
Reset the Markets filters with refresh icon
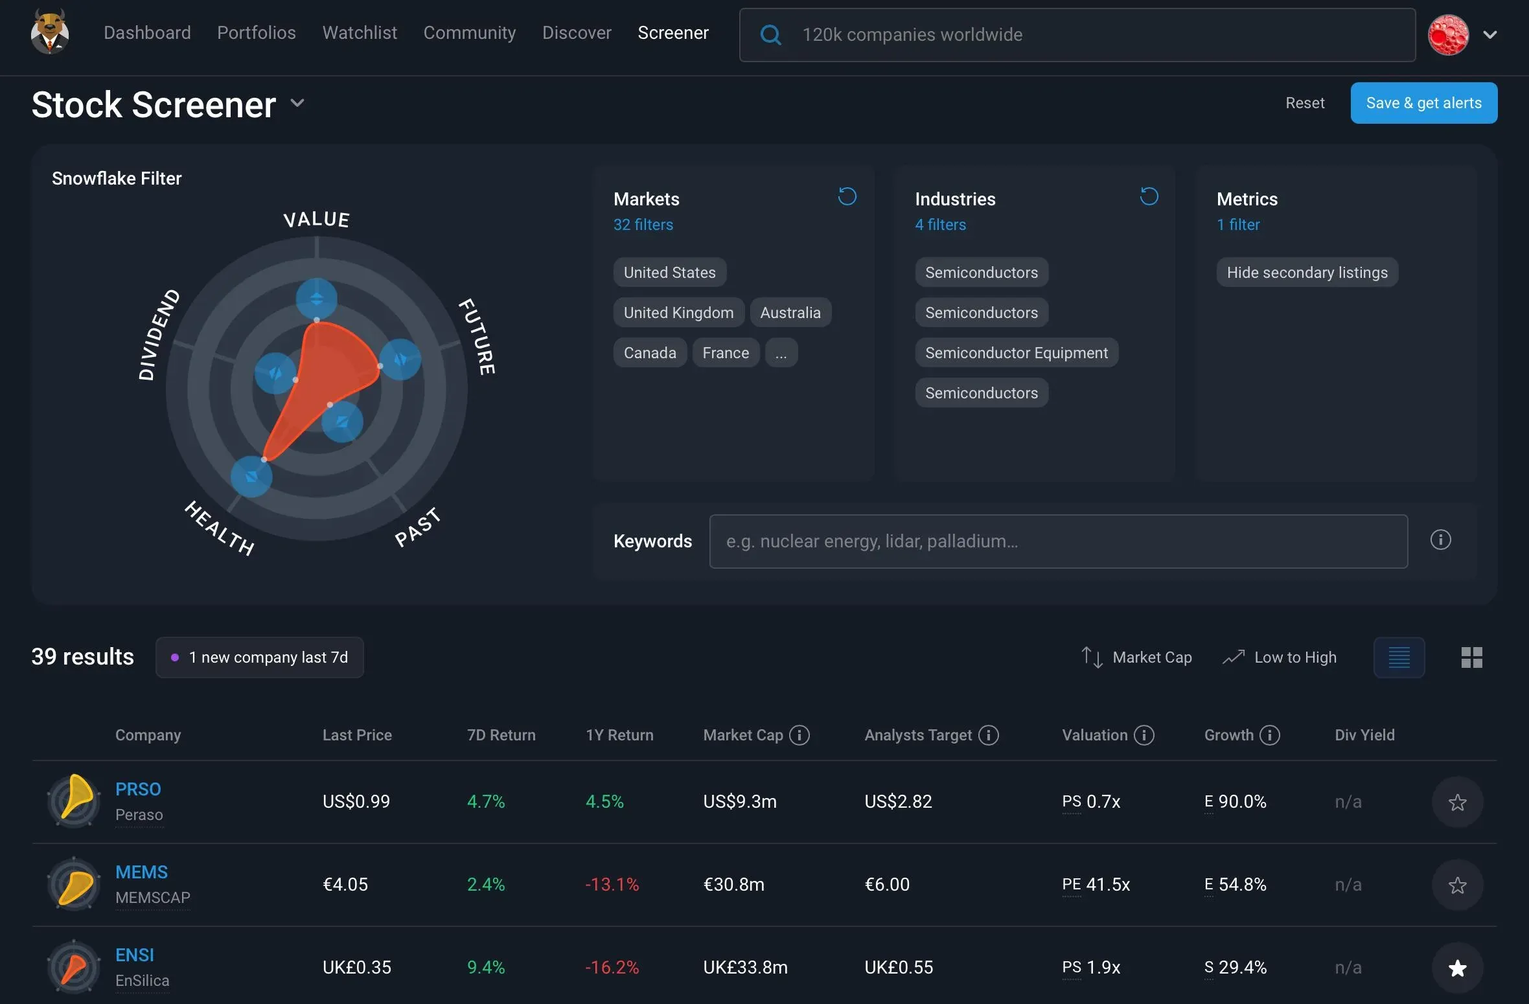coord(847,196)
